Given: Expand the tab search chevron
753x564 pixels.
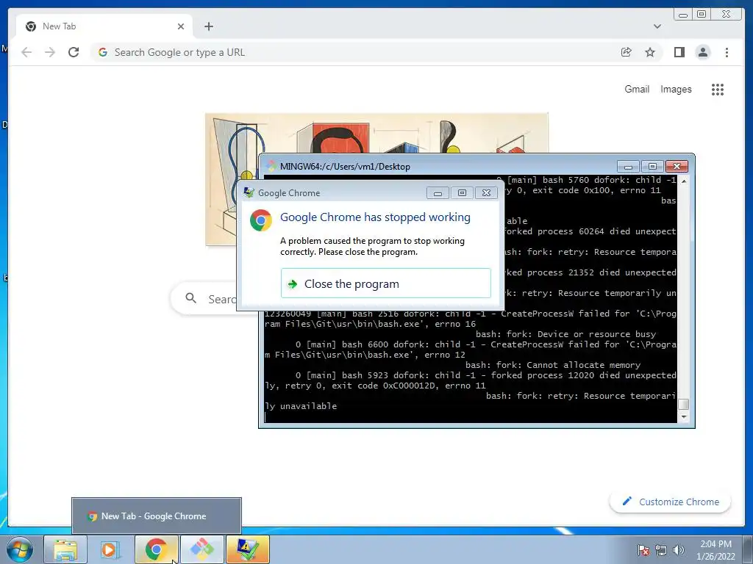Looking at the screenshot, I should (657, 26).
